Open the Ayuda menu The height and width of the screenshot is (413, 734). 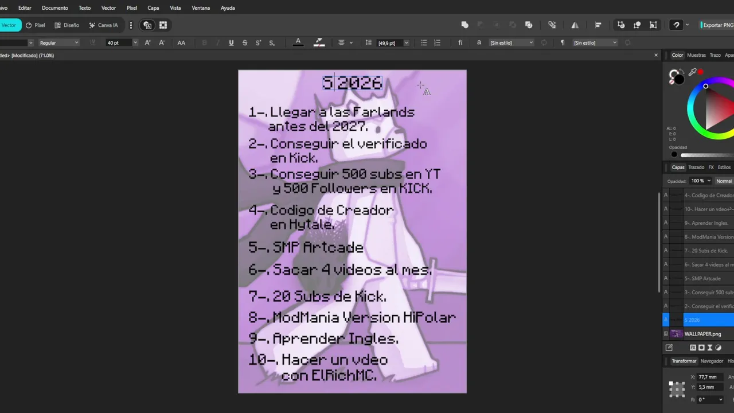click(x=228, y=8)
